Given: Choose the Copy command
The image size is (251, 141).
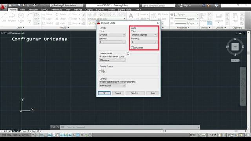Looking at the screenshot, I should 47,19.
